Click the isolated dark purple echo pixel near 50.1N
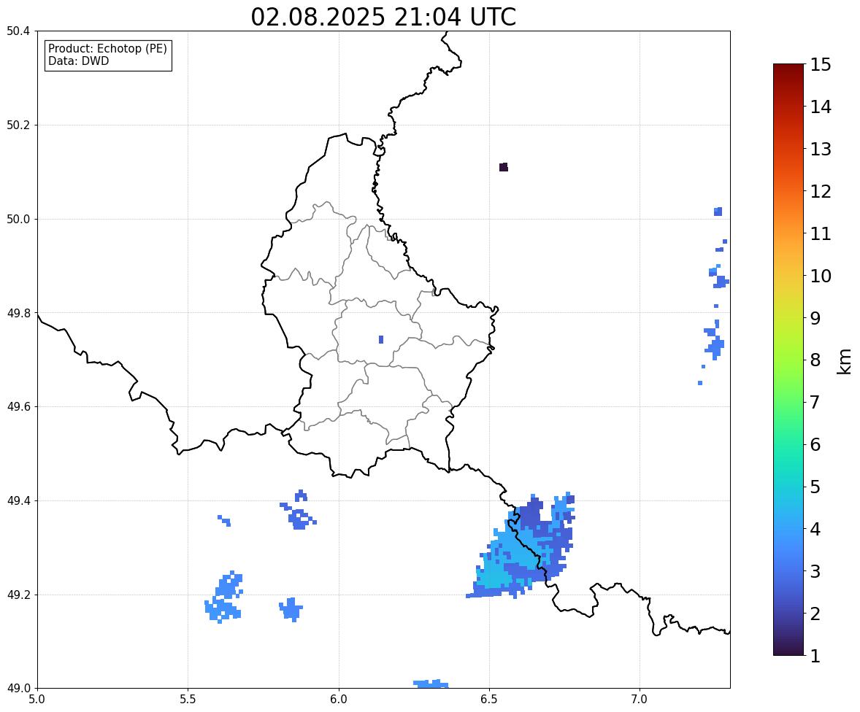The width and height of the screenshot is (860, 712). (x=504, y=167)
